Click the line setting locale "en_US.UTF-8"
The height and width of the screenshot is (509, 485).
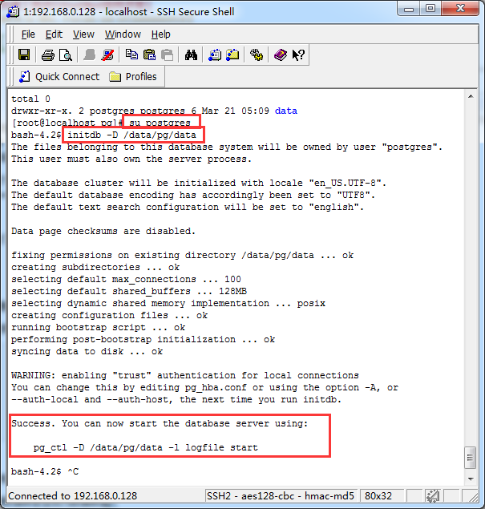pos(199,183)
